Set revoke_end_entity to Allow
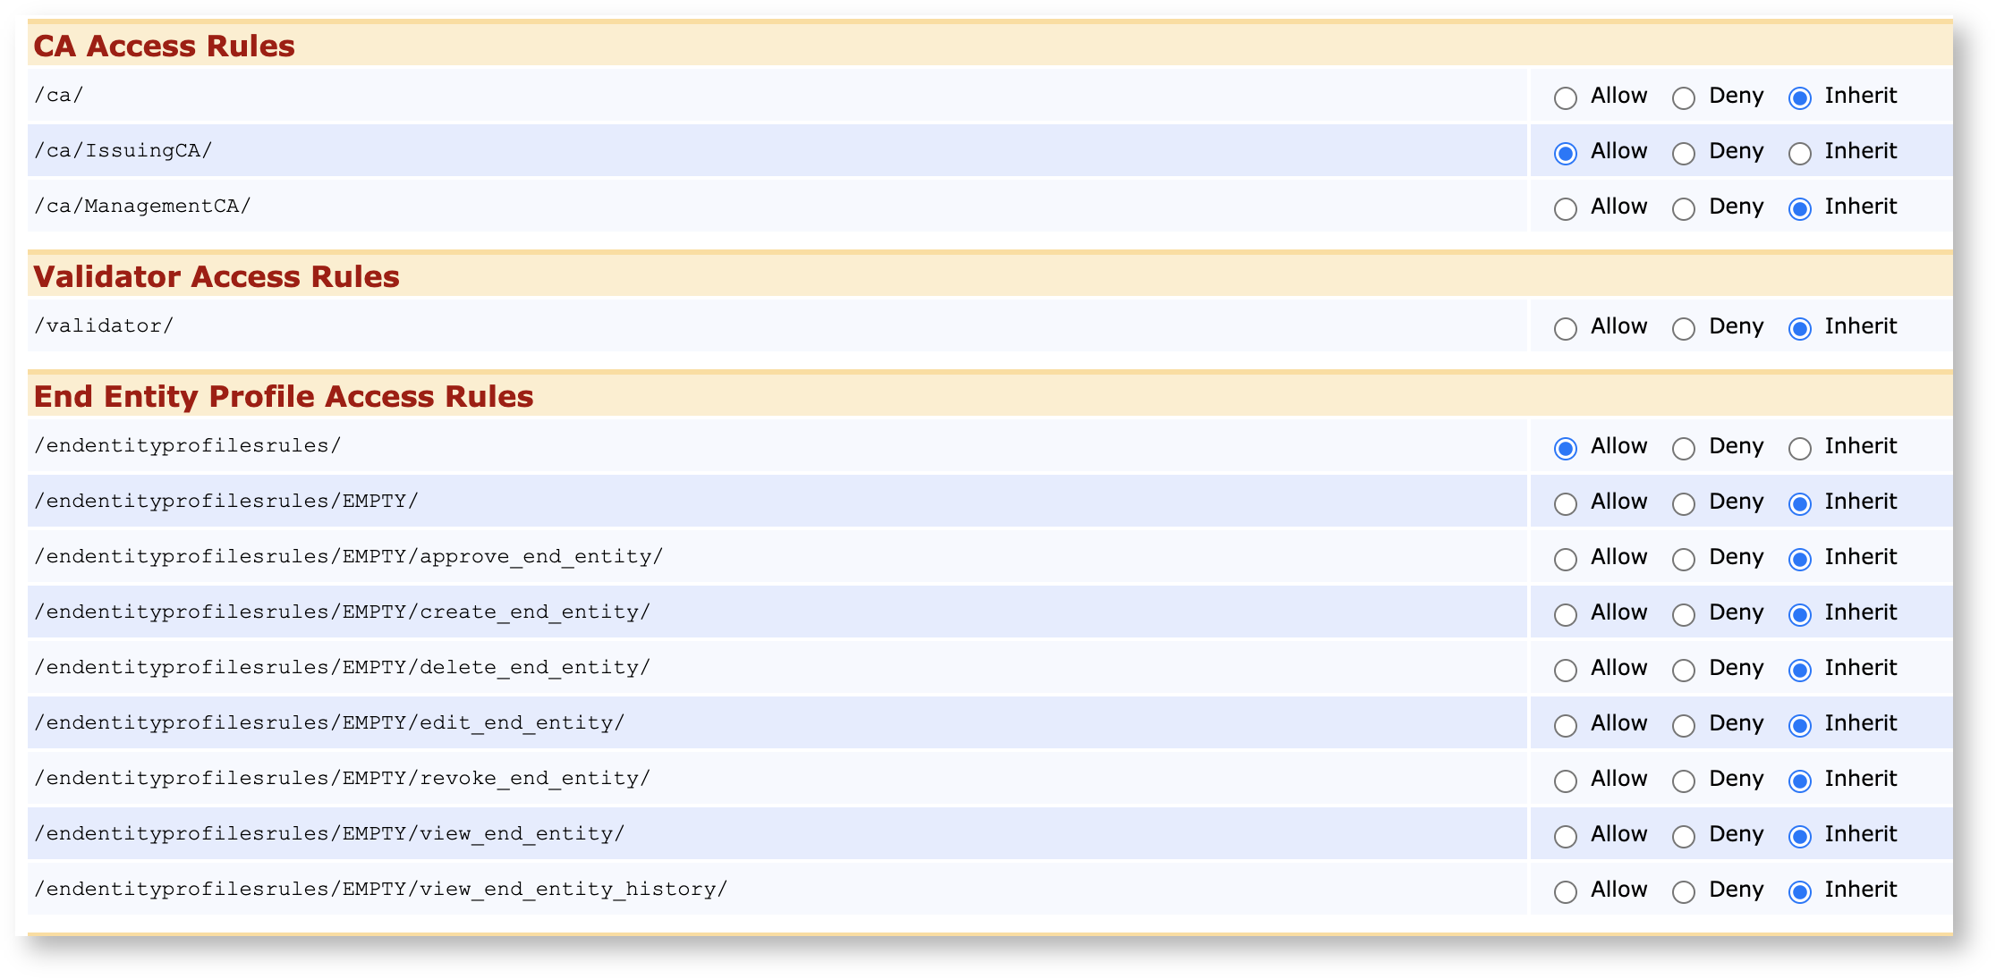The height and width of the screenshot is (979, 1996). 1566,781
